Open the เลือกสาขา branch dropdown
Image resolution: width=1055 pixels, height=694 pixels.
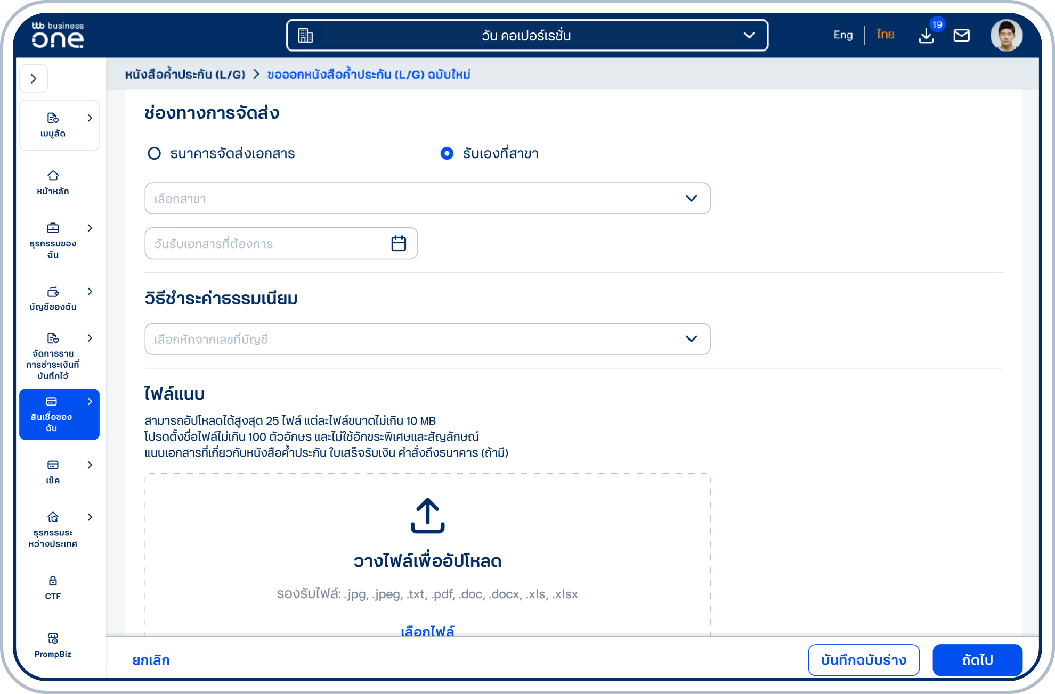pos(427,199)
